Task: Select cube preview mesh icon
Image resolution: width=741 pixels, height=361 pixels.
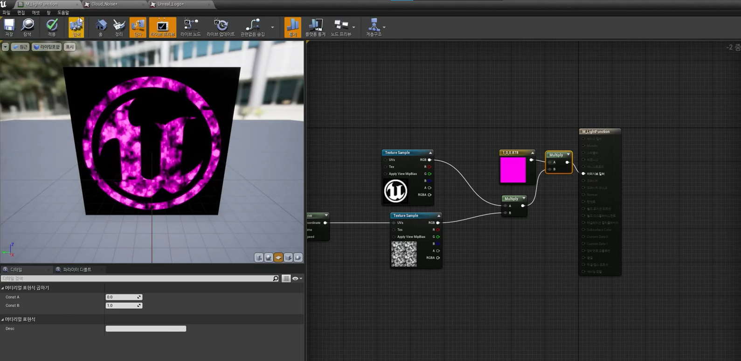Action: pos(288,257)
